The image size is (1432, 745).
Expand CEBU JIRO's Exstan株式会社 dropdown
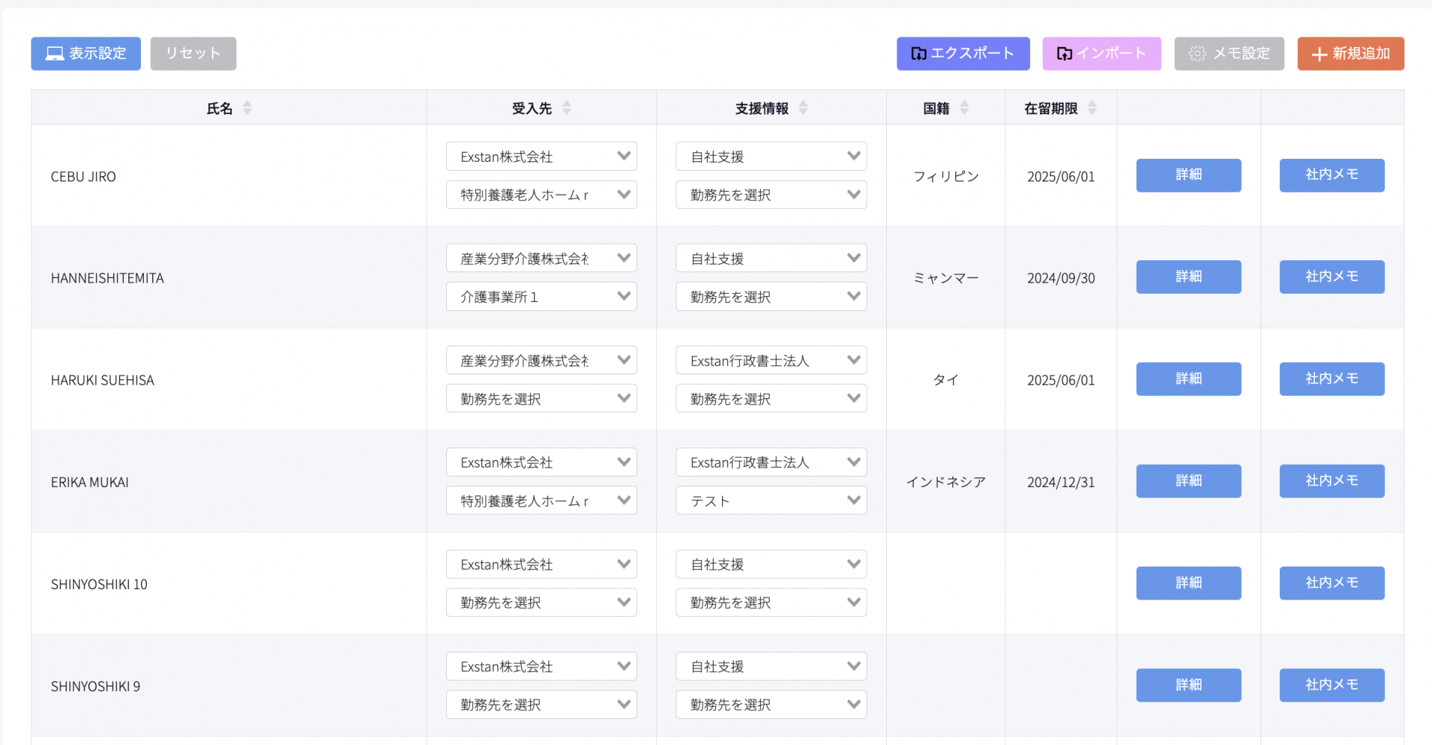pos(541,157)
